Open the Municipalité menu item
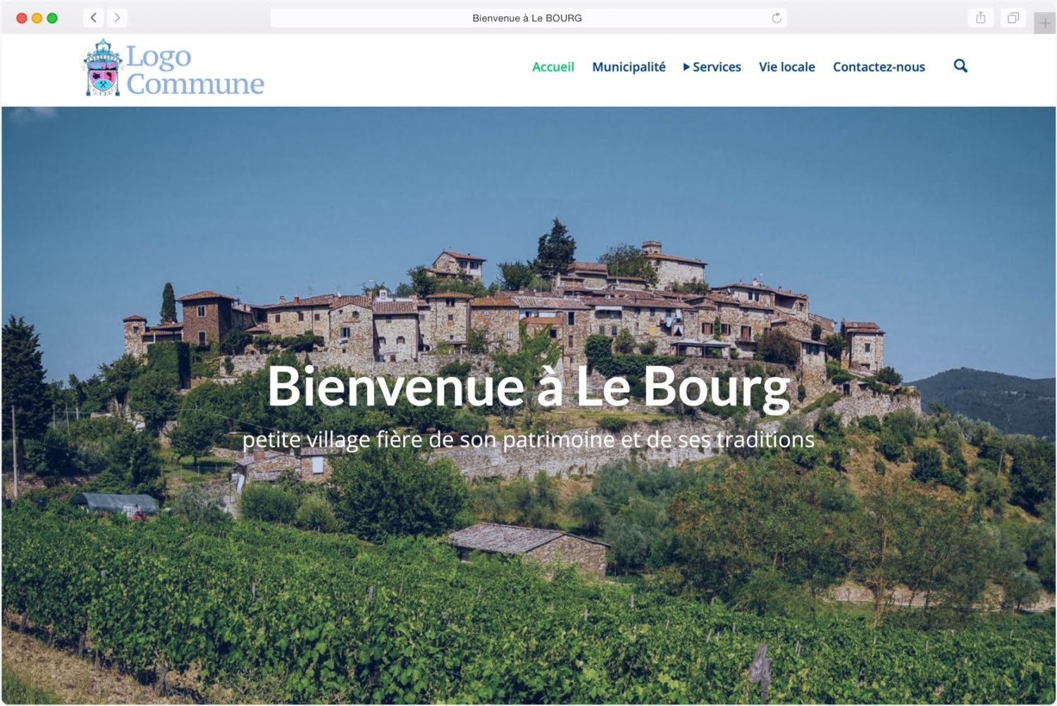 point(629,67)
